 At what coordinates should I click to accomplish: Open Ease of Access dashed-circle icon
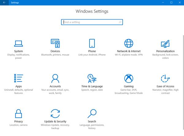165,78
